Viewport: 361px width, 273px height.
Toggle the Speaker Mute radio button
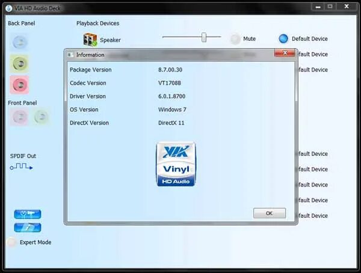(x=235, y=38)
